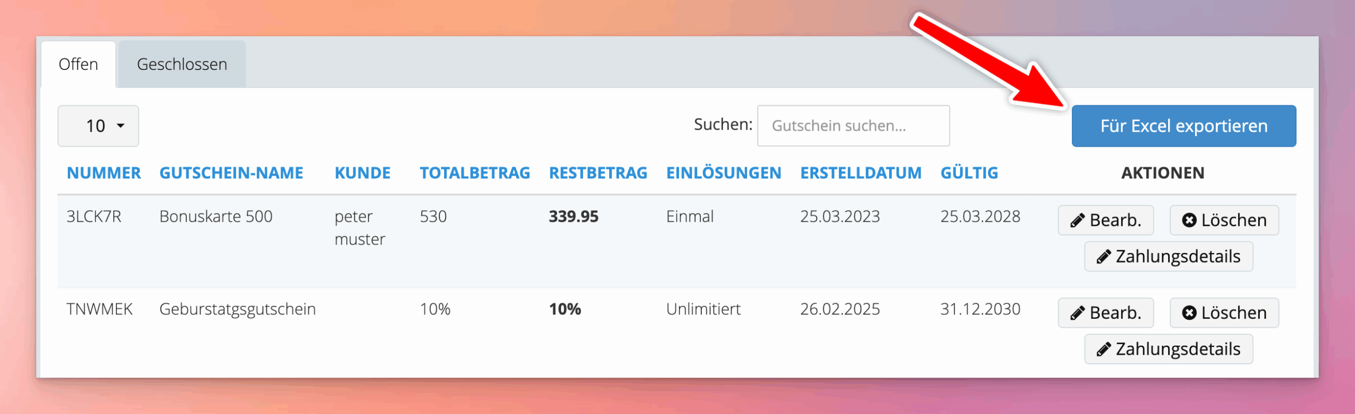This screenshot has height=414, width=1355.
Task: Select the Offen tab
Action: tap(78, 65)
